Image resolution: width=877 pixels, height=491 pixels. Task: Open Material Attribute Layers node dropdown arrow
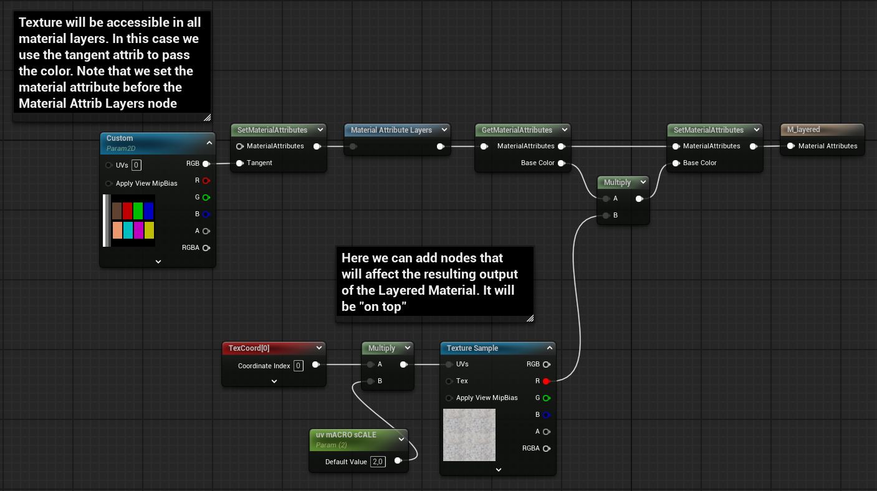pos(444,130)
